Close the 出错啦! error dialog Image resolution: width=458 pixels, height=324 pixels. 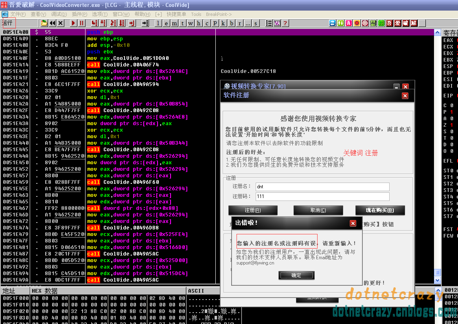click(x=353, y=223)
